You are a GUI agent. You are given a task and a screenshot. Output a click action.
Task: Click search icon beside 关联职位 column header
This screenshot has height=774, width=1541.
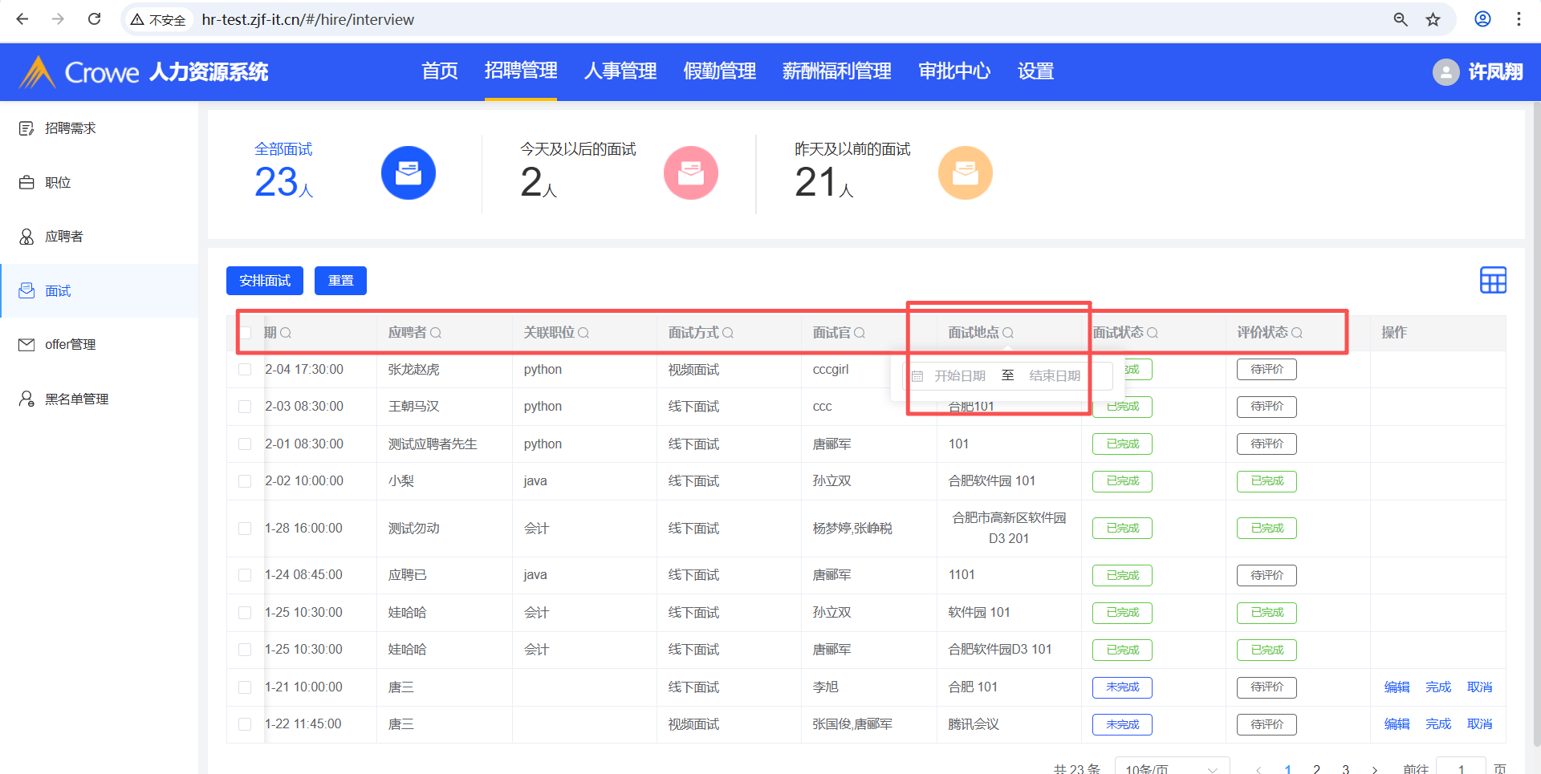(x=583, y=333)
